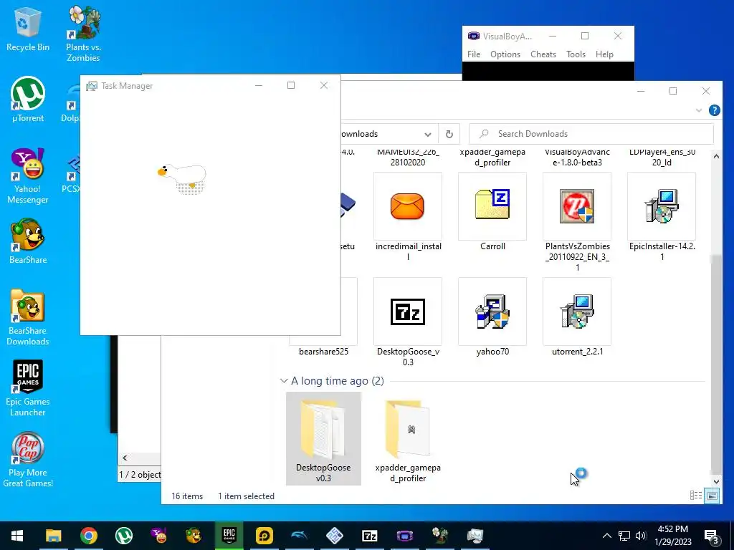The image size is (734, 550).
Task: Refresh the Downloads folder view
Action: pos(449,134)
